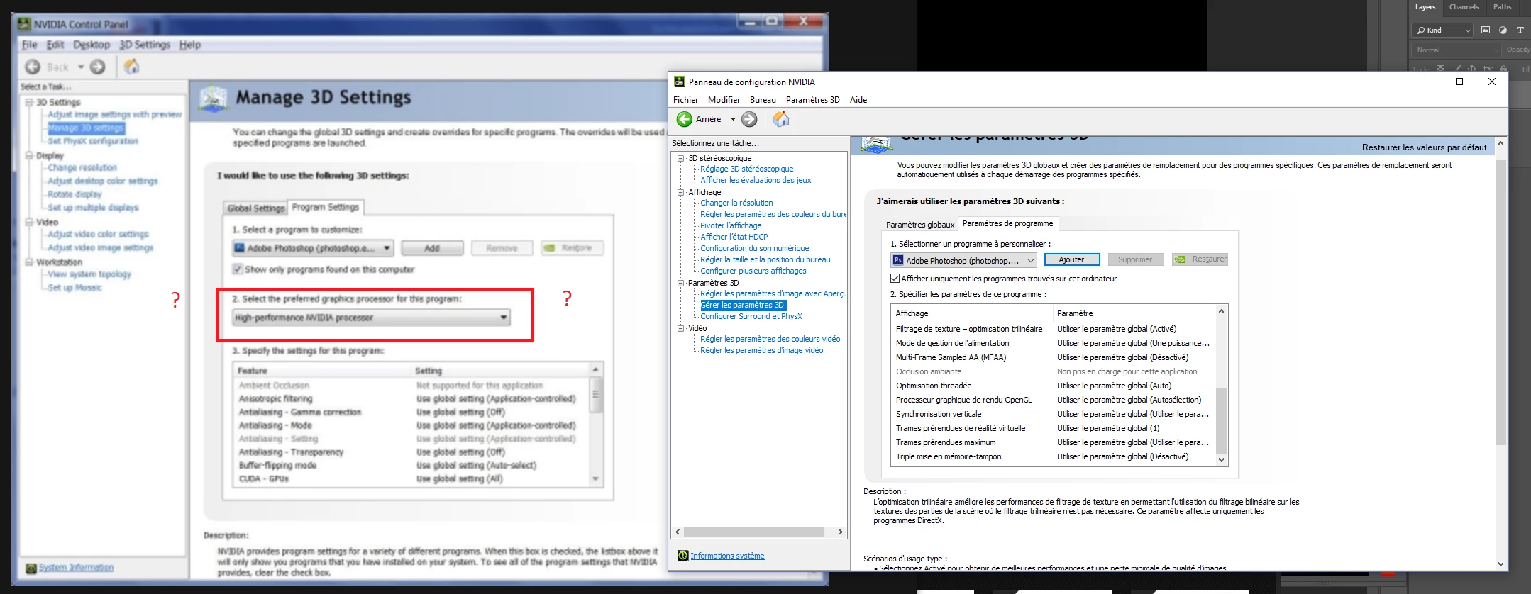The width and height of the screenshot is (1531, 594).
Task: Open the Arrière history dropdown arrow
Action: click(733, 119)
